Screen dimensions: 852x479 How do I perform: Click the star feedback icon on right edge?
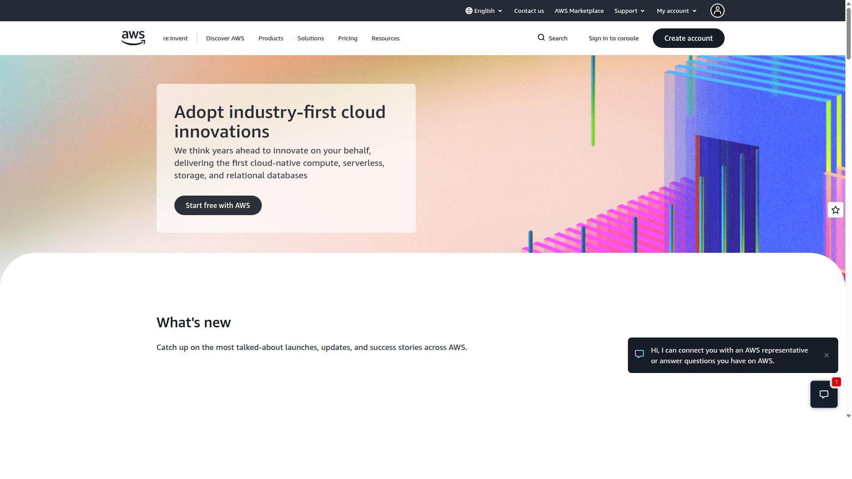coord(835,210)
